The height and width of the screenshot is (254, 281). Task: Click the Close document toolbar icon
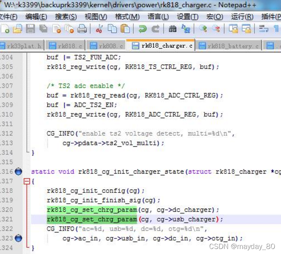(57, 29)
